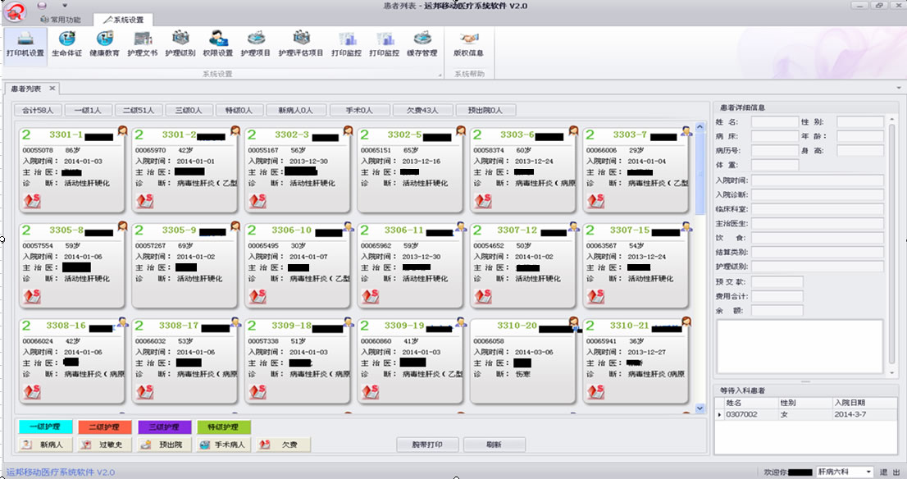Open 健康教育 health education icon
The width and height of the screenshot is (907, 479).
tap(104, 43)
